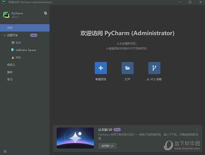The height and width of the screenshot is (155, 205).
Task: Click the PyCharm logo in sidebar header
Action: click(x=6, y=15)
